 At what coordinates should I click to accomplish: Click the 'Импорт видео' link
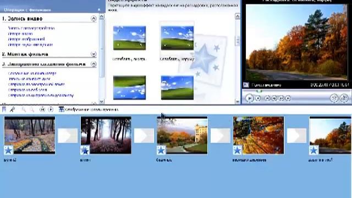pyautogui.click(x=20, y=34)
